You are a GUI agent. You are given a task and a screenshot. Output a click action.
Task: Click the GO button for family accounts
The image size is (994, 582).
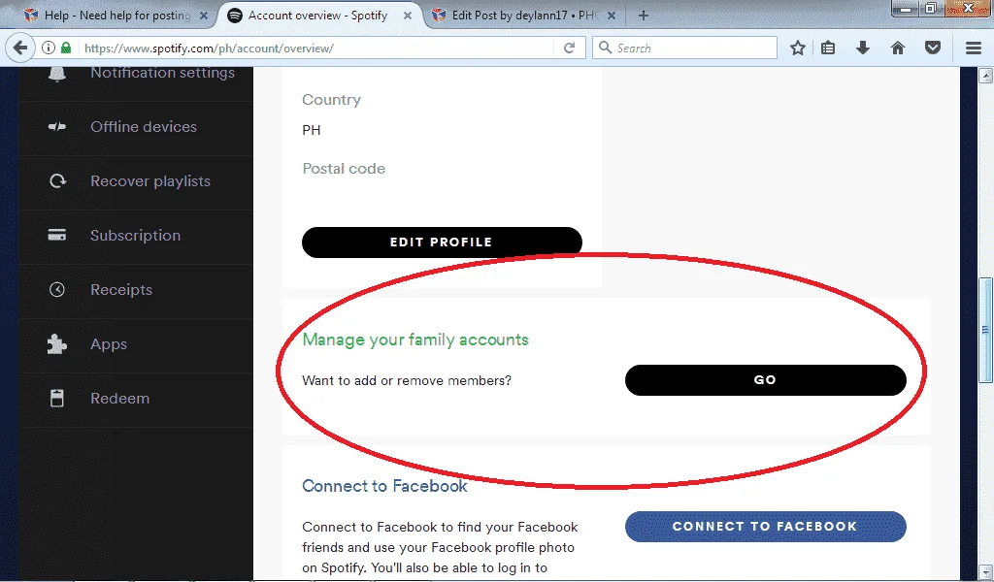pyautogui.click(x=765, y=380)
